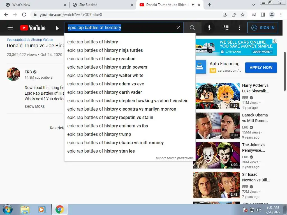Screen dimensions: 287x215
Task: Reload the page
Action: 24,15
